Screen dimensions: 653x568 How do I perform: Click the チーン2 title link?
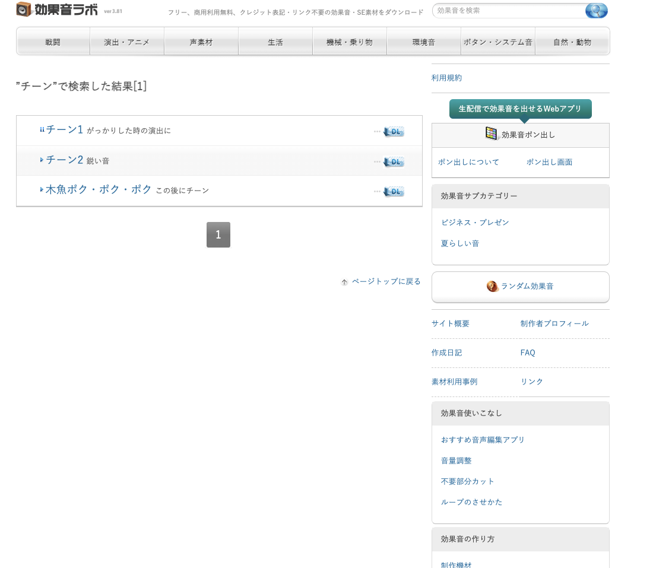click(64, 160)
